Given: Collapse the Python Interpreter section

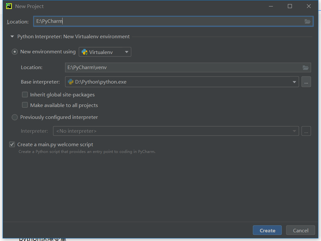Looking at the screenshot, I should tap(12, 37).
